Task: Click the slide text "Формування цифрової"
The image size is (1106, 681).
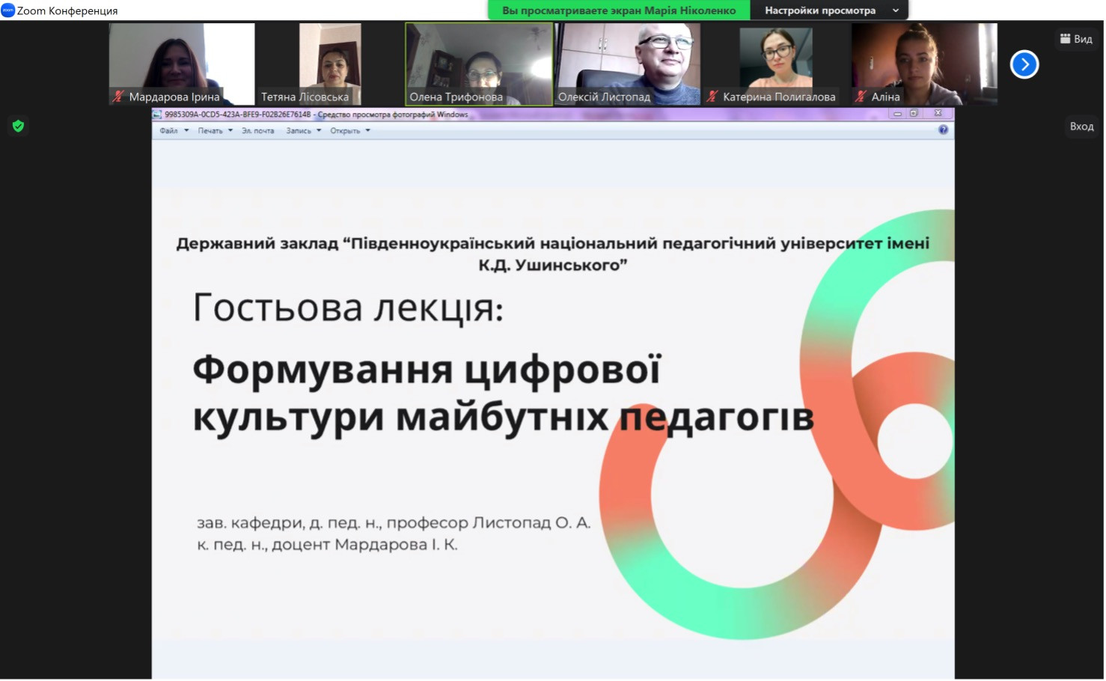Action: click(427, 370)
